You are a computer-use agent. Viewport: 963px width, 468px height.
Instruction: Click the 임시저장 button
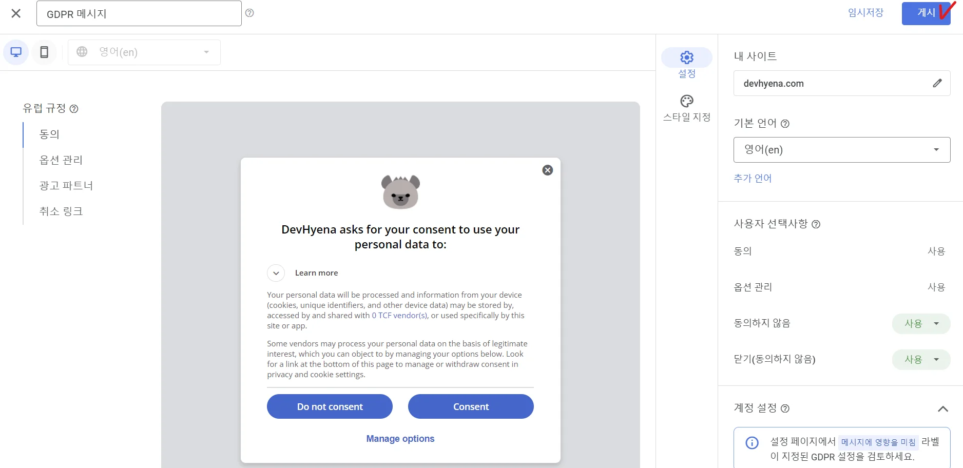point(865,13)
